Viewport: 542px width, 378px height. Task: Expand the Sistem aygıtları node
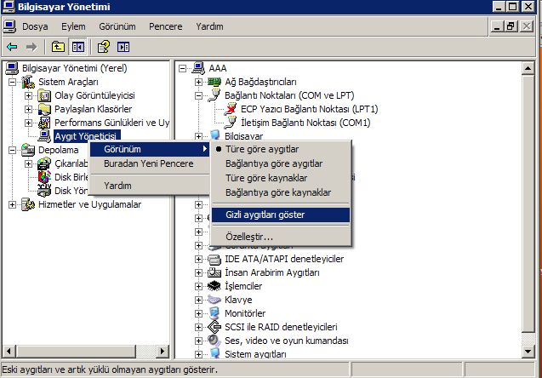[x=198, y=354]
